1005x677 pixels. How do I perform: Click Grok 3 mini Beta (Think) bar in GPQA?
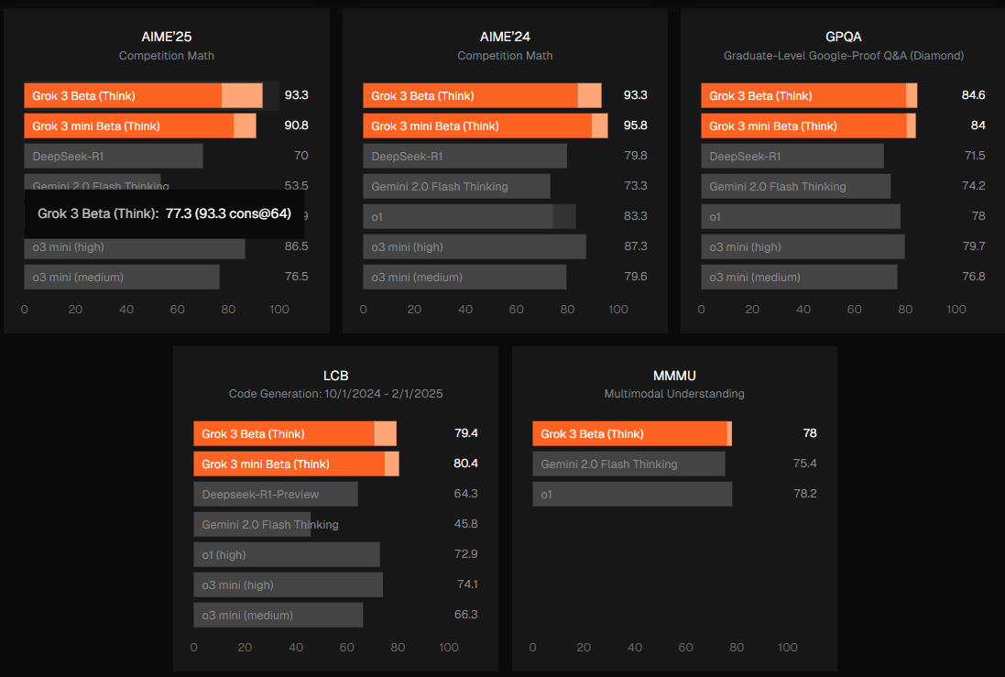point(808,126)
